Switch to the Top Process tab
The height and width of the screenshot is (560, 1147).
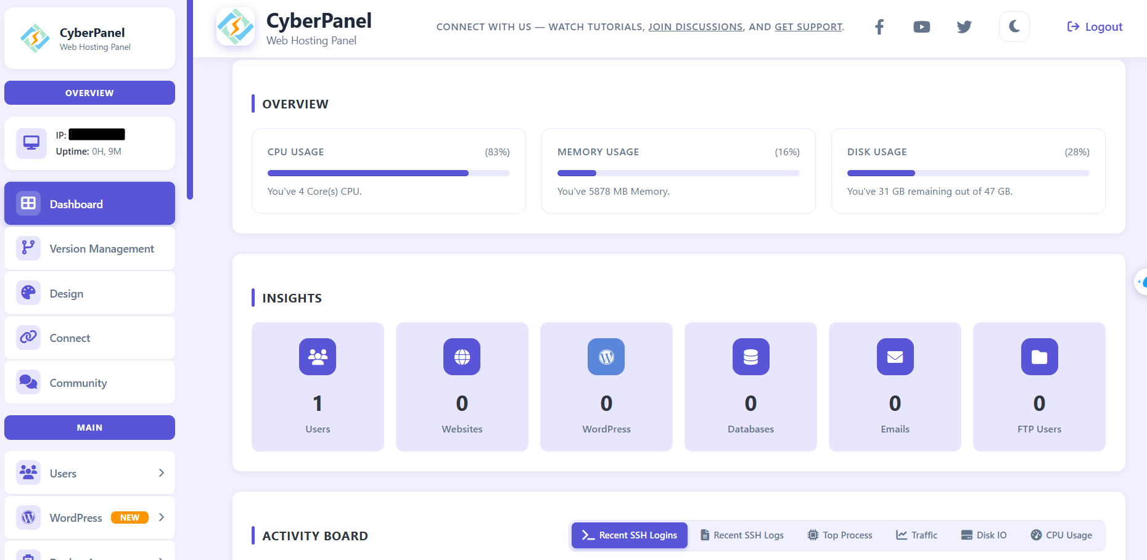pos(840,535)
